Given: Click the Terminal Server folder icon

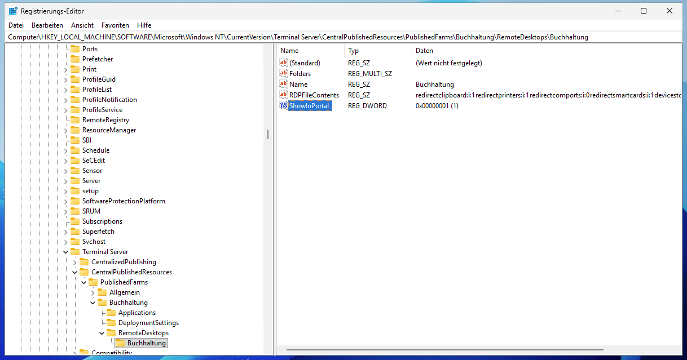Looking at the screenshot, I should click(x=74, y=252).
